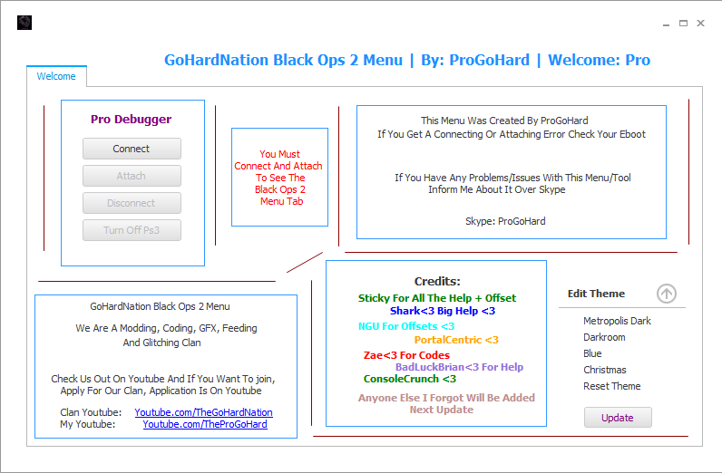722x473 pixels.
Task: Click the Pro Debugger heading
Action: tap(131, 120)
